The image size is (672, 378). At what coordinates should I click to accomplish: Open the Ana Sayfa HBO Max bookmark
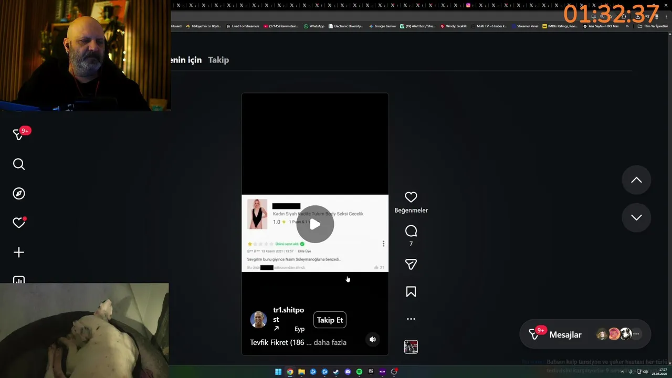click(x=601, y=26)
